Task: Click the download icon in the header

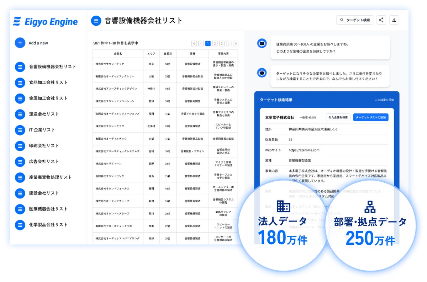Action: (394, 20)
